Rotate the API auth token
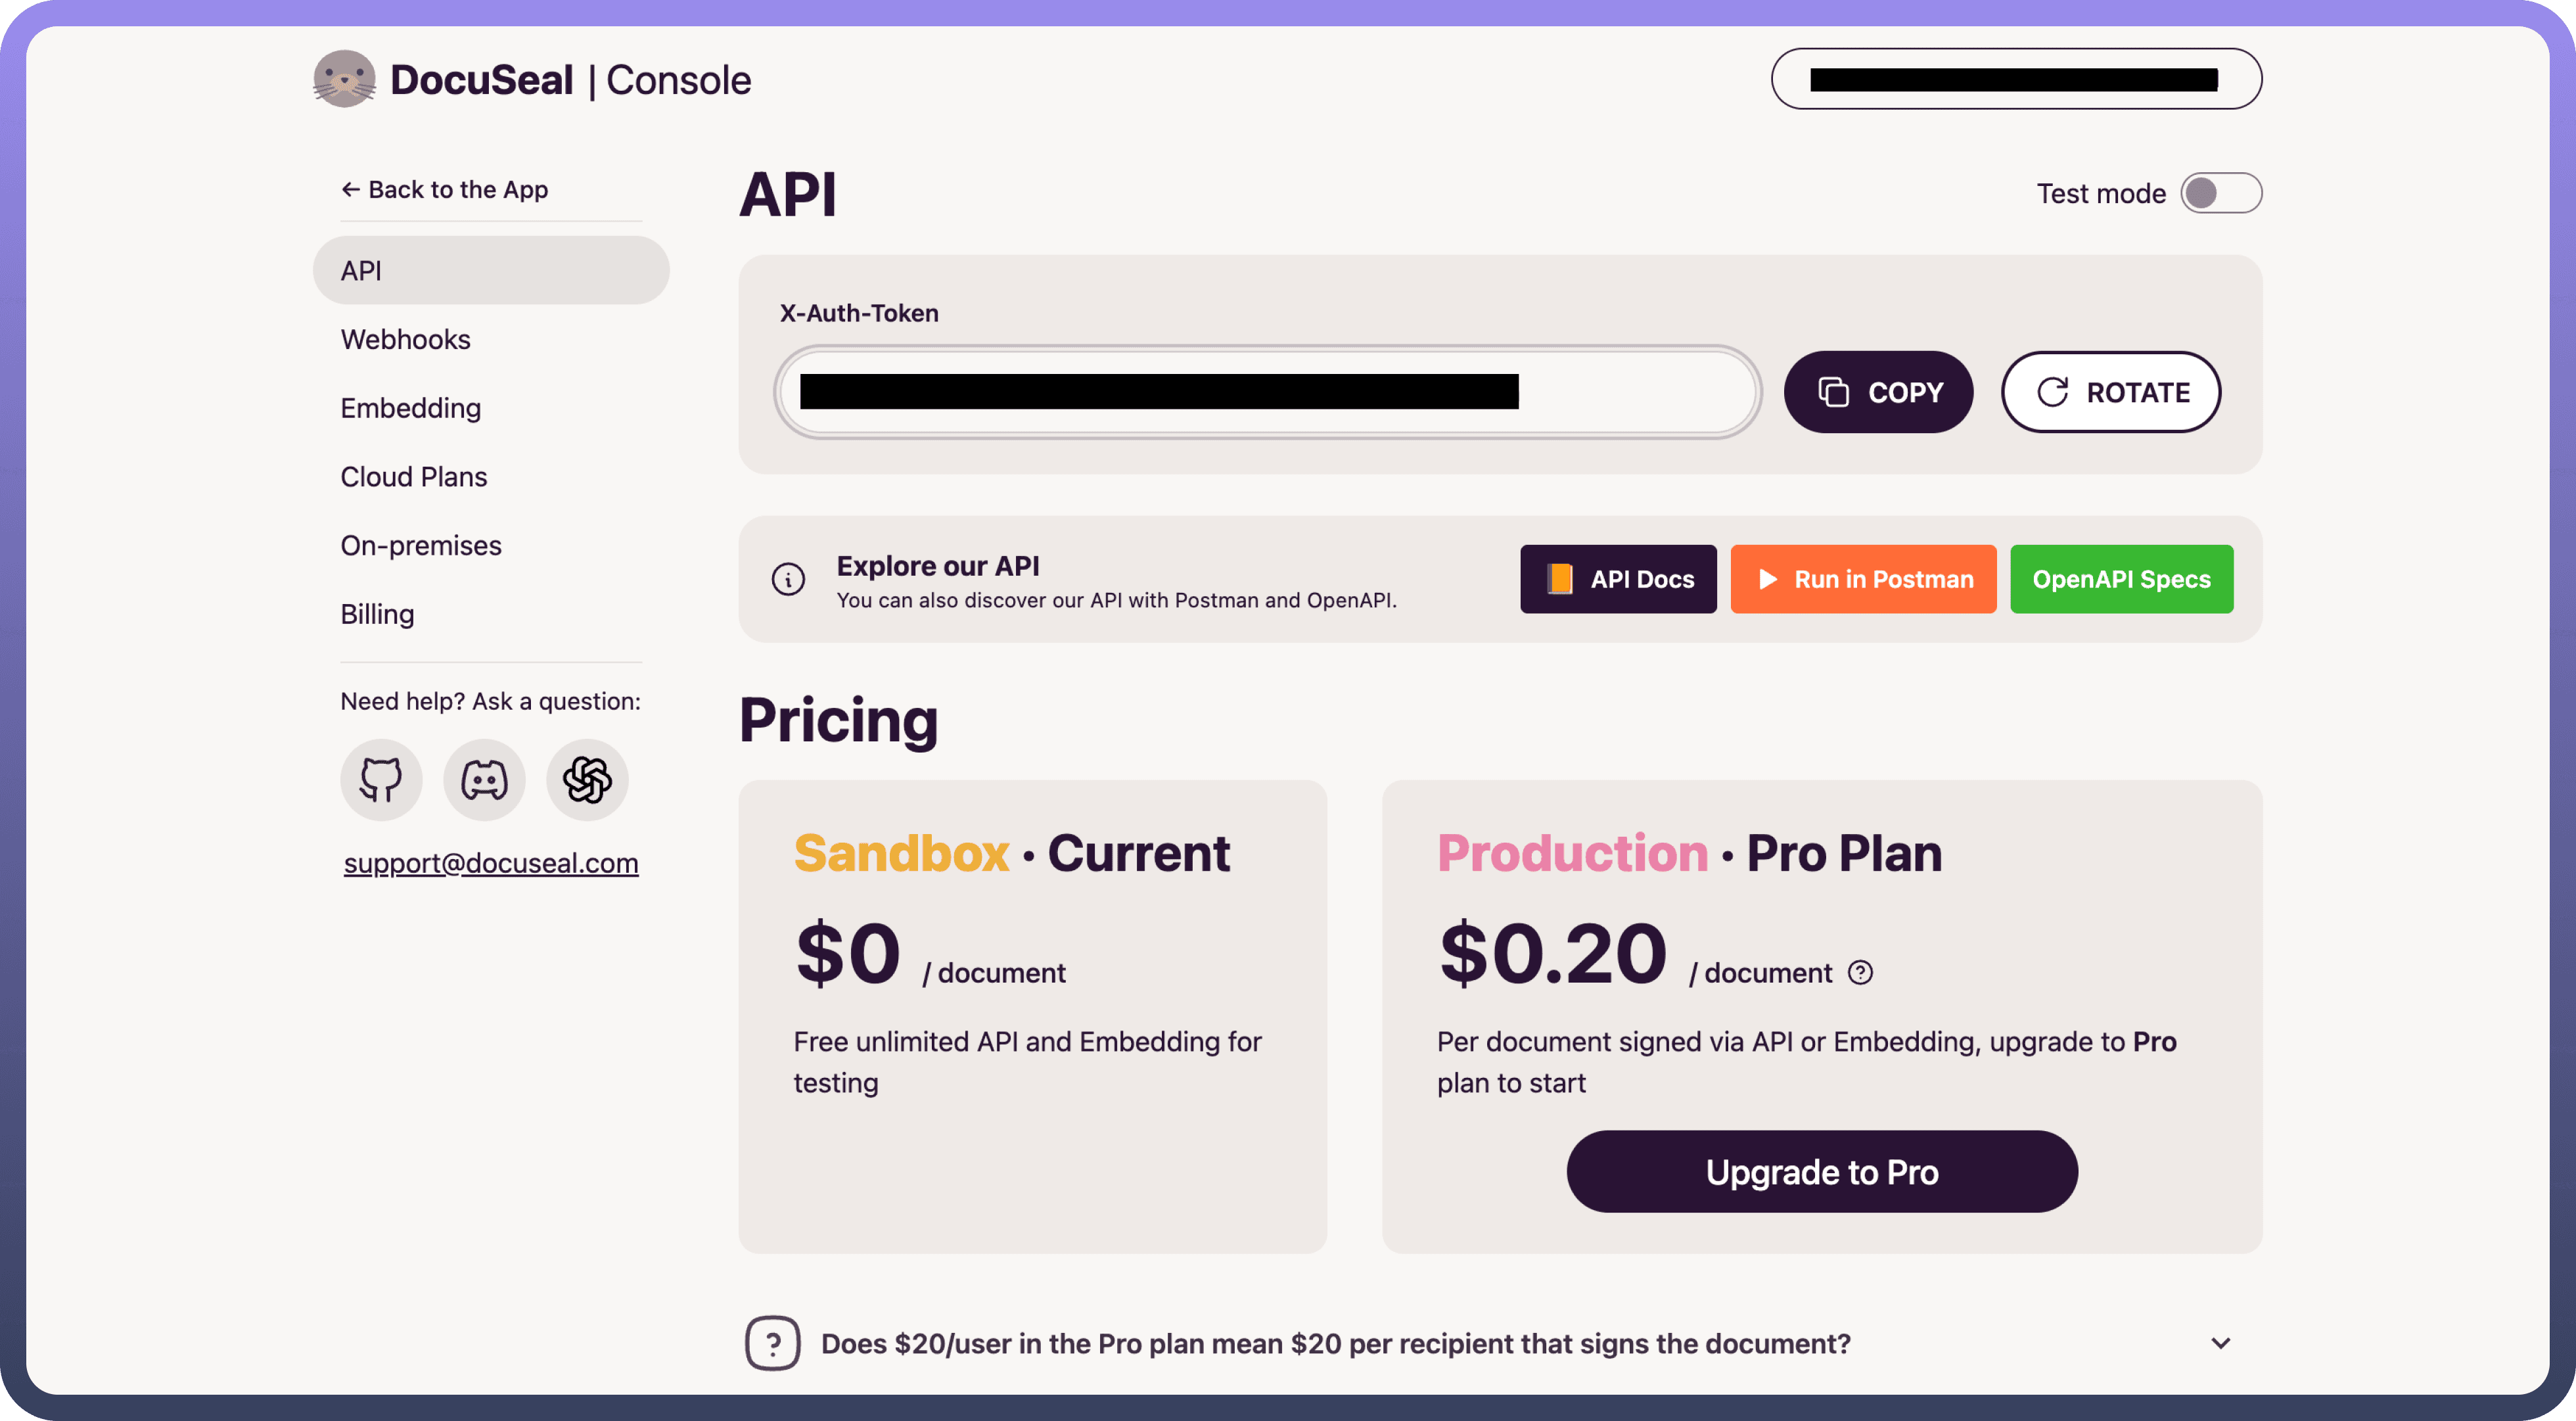The width and height of the screenshot is (2576, 1421). click(2110, 392)
